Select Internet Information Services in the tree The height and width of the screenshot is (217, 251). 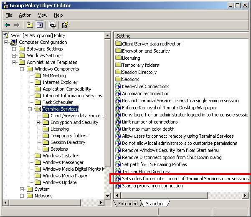(72, 96)
